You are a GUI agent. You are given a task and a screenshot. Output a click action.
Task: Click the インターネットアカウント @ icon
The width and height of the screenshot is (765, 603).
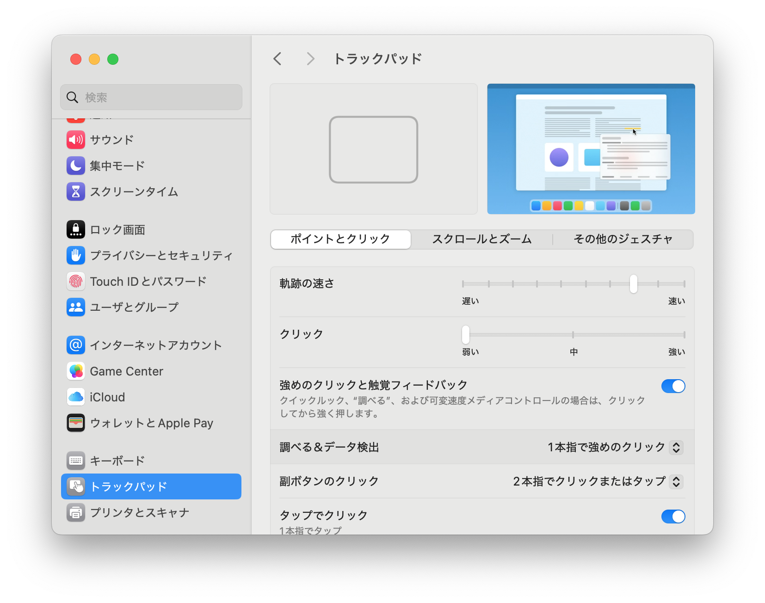(x=76, y=345)
